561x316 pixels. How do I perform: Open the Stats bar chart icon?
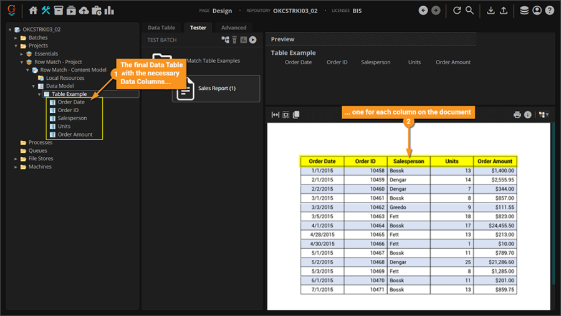point(109,11)
